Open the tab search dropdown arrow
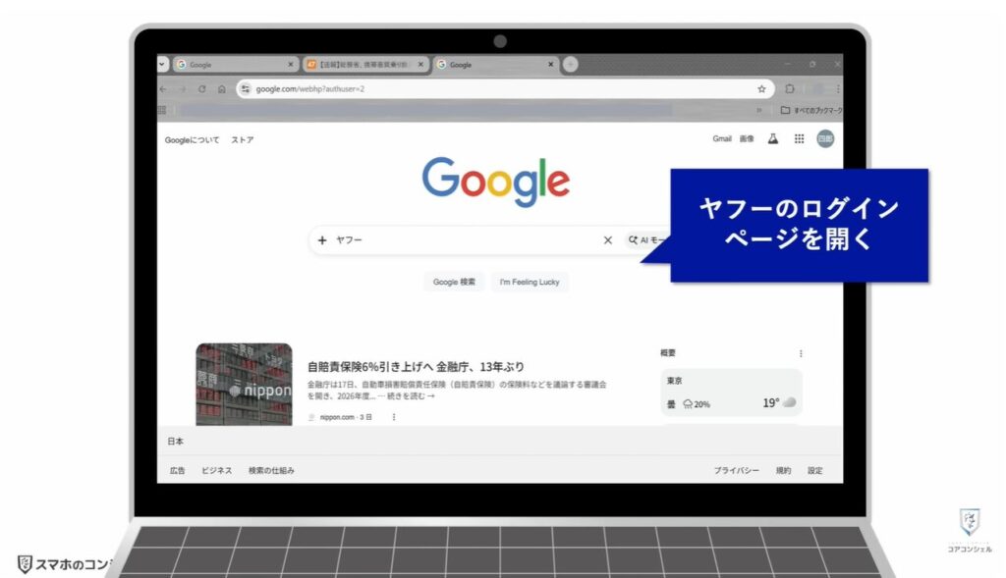 (x=161, y=64)
